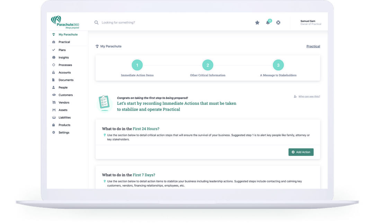Click the clipboard checklist illustration
The width and height of the screenshot is (374, 224).
click(x=104, y=103)
